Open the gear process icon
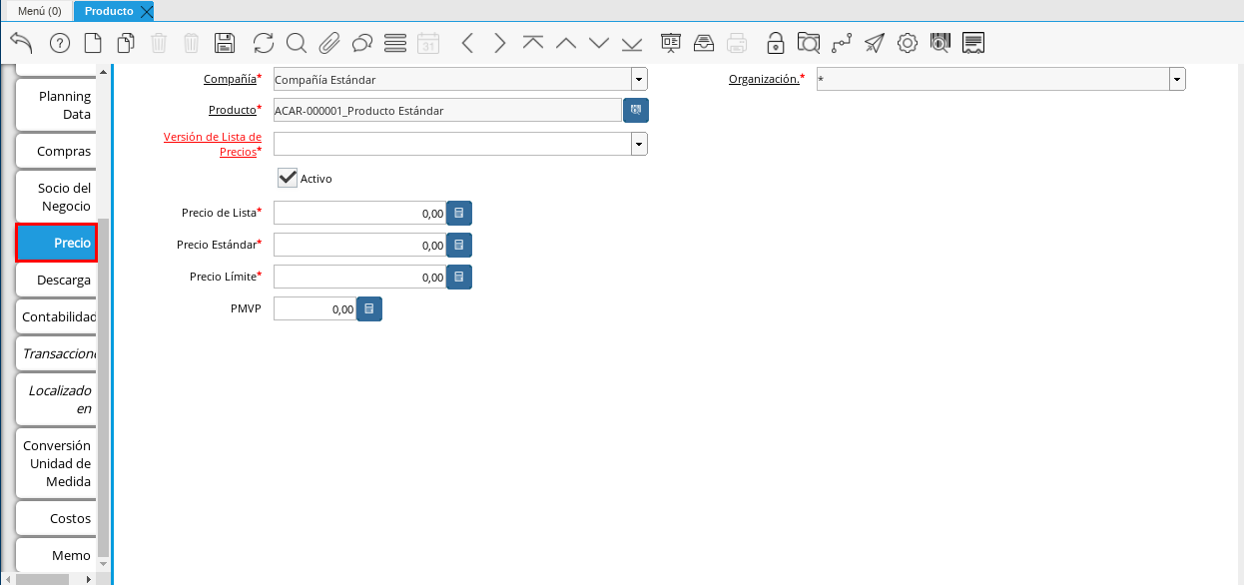Screen dimensions: 1244x585 coord(908,43)
